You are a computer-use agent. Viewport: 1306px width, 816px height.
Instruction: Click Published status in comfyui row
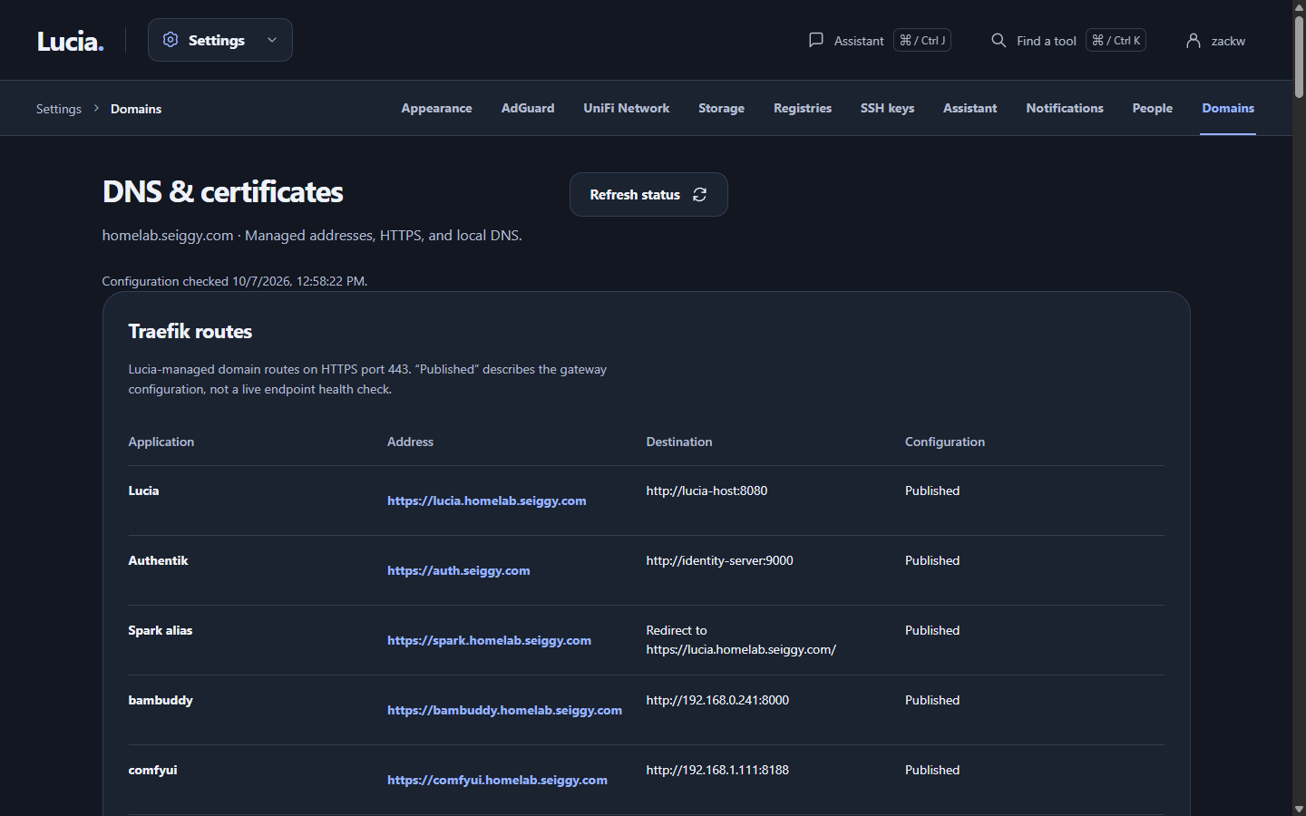click(x=932, y=770)
